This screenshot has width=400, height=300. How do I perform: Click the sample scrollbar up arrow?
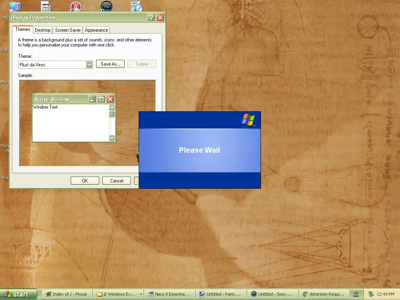coord(112,107)
